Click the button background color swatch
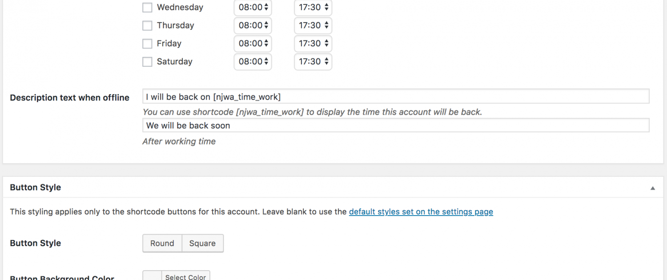The height and width of the screenshot is (280, 667). pyautogui.click(x=152, y=276)
